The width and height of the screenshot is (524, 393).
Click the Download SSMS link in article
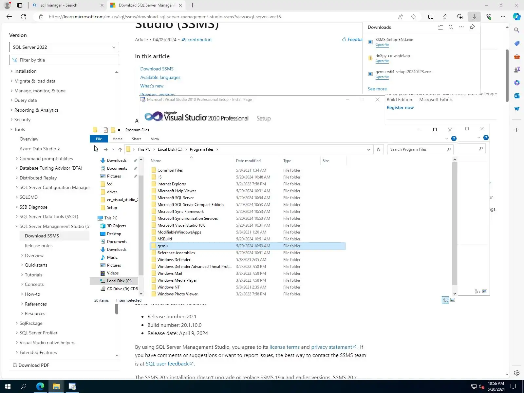(x=157, y=69)
